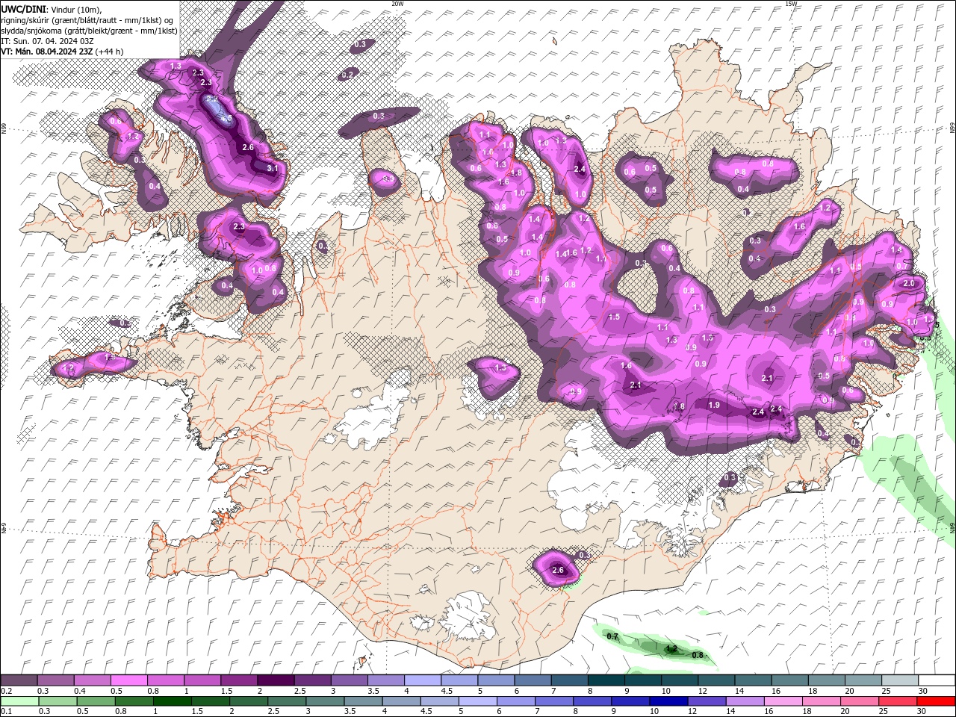The image size is (956, 717).
Task: Pick white snow swatch between 25 and 30
Action: tap(899, 680)
